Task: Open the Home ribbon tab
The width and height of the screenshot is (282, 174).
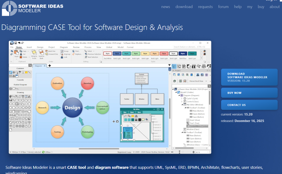Action: pos(19,47)
